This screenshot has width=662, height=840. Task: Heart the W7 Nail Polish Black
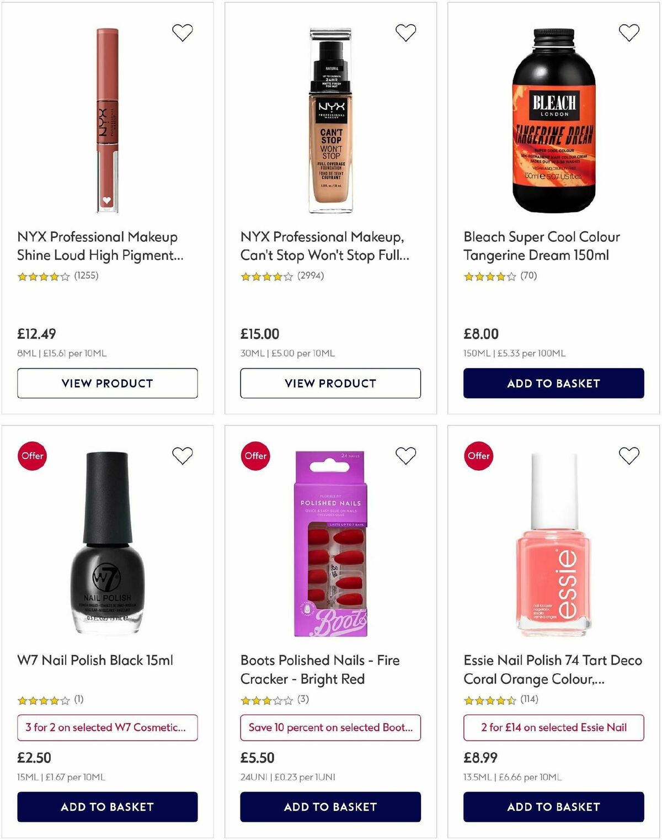(182, 456)
